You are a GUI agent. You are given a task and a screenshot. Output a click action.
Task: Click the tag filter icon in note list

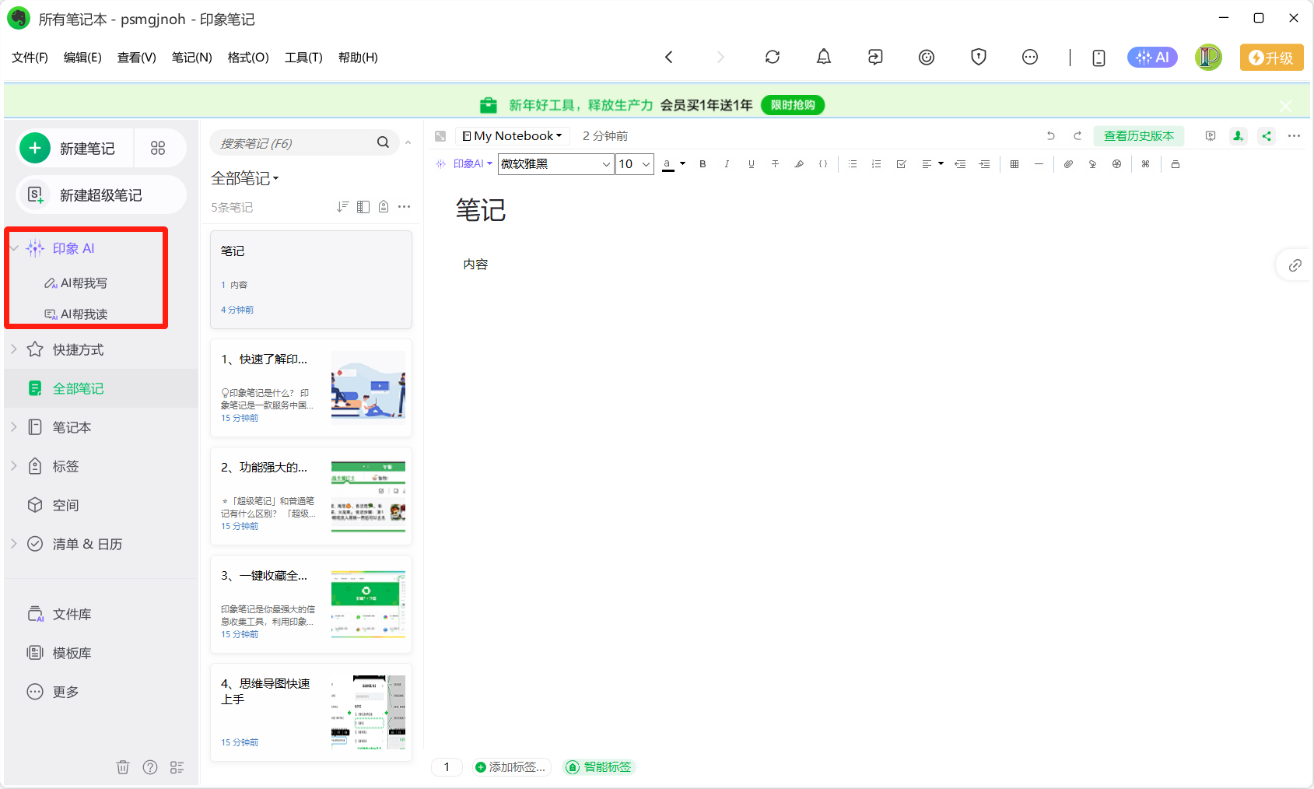(x=384, y=206)
